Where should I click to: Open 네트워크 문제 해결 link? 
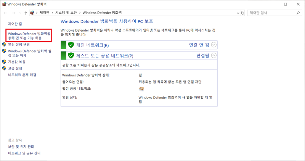point(22,75)
